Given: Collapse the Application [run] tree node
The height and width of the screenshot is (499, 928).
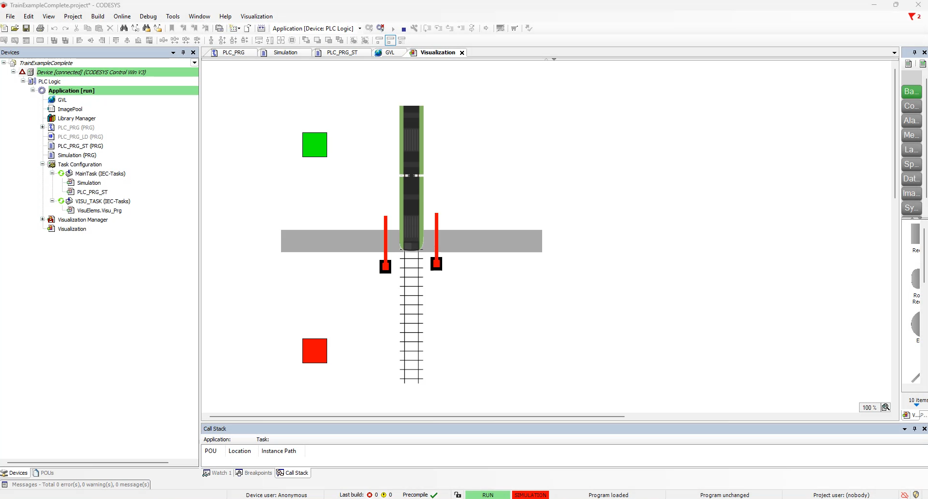Looking at the screenshot, I should (33, 91).
